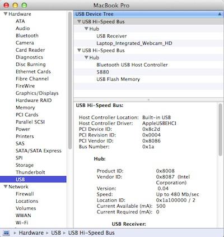Click USB Hi-Speed Bus in the path bar
The image size is (224, 237).
(91, 233)
